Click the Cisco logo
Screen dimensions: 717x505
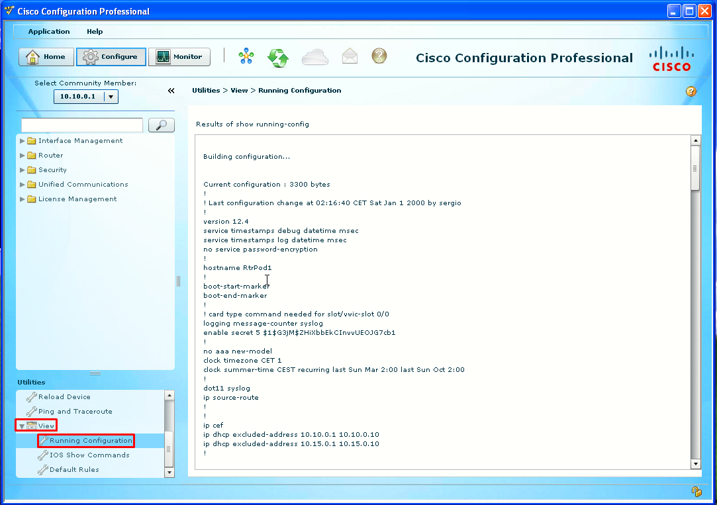[671, 58]
